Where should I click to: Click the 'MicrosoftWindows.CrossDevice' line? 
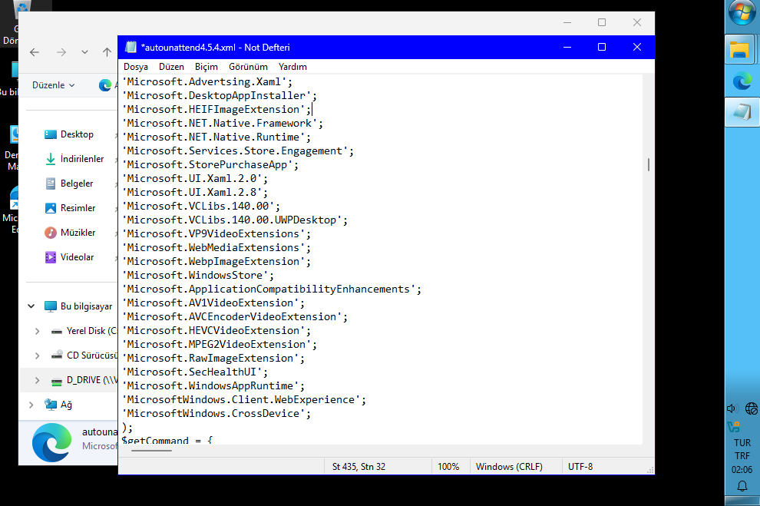click(216, 413)
